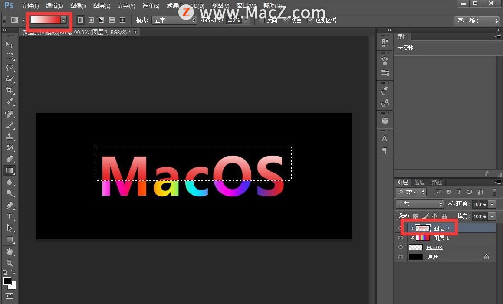Image resolution: width=503 pixels, height=304 pixels.
Task: Open the 基本功能 workspace dropdown
Action: coord(477,20)
